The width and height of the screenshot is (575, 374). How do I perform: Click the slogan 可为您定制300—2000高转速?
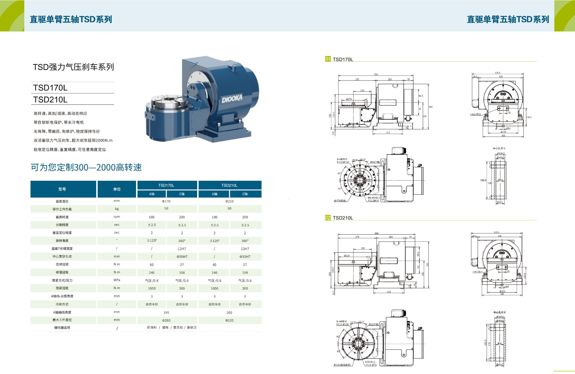pos(86,167)
